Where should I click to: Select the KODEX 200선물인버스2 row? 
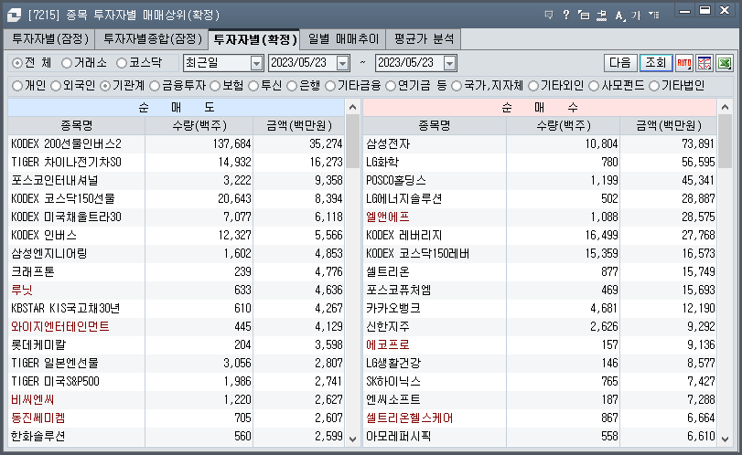176,143
